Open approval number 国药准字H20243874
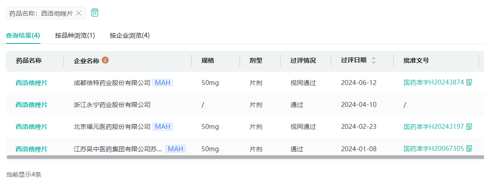Viewport: 484px width, 183px height. click(433, 83)
